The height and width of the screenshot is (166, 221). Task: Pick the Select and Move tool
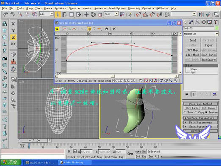pyautogui.click(x=86, y=14)
